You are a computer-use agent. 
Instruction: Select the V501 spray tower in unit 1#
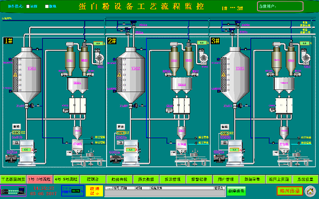26,75
